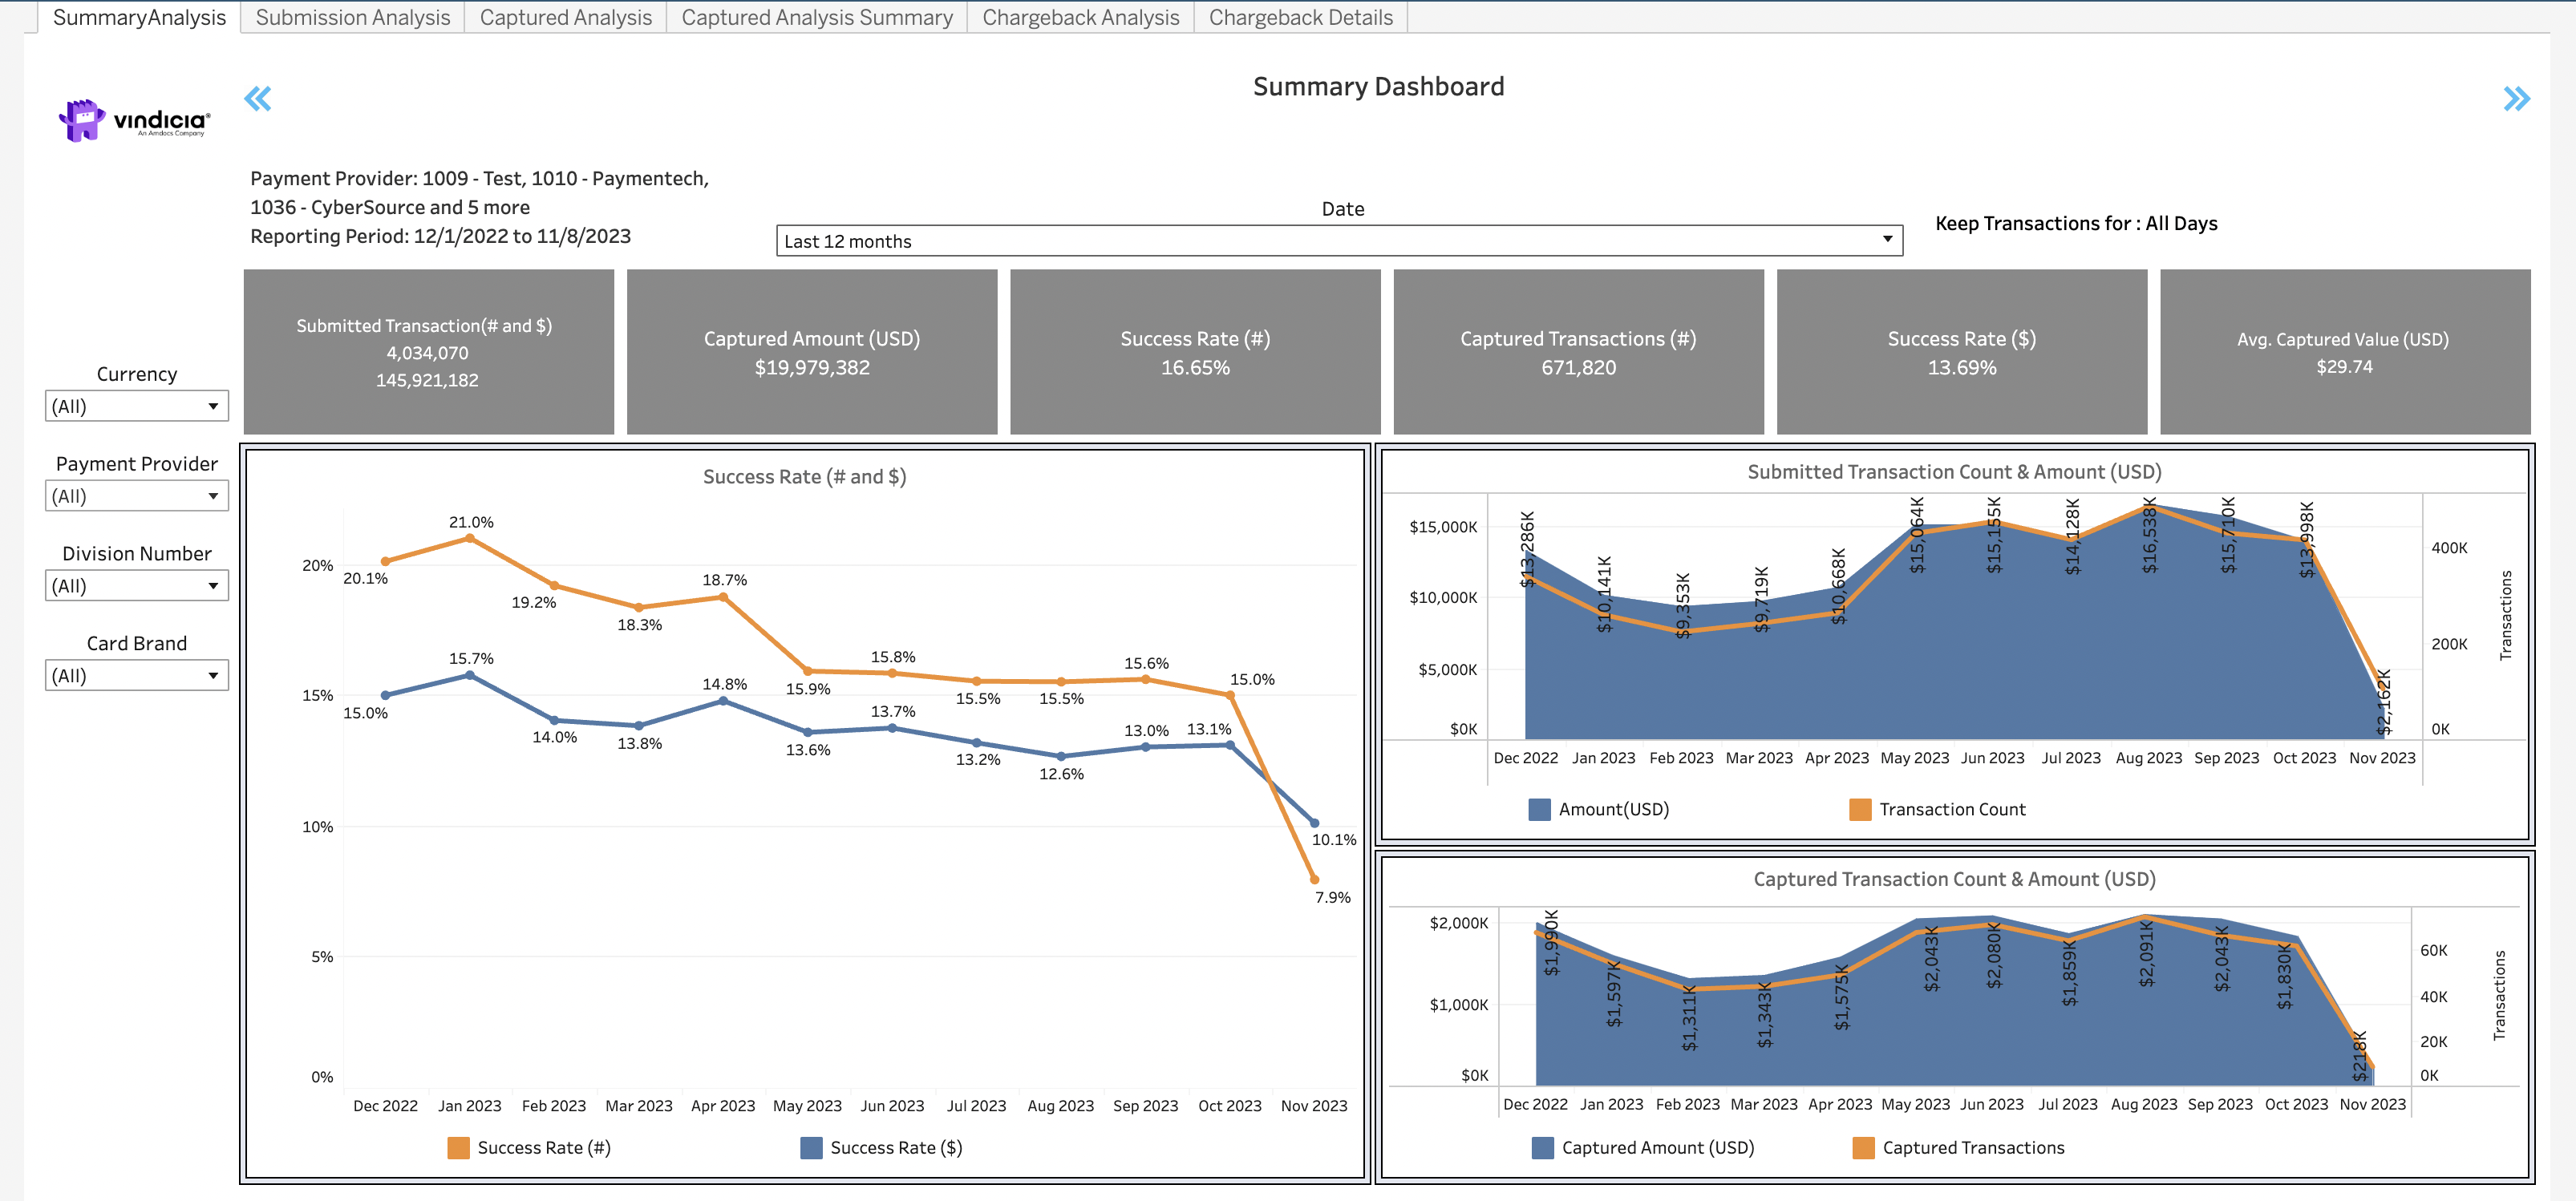Select the Chargeback Details tab
Viewport: 2576px width, 1201px height.
pyautogui.click(x=1301, y=17)
